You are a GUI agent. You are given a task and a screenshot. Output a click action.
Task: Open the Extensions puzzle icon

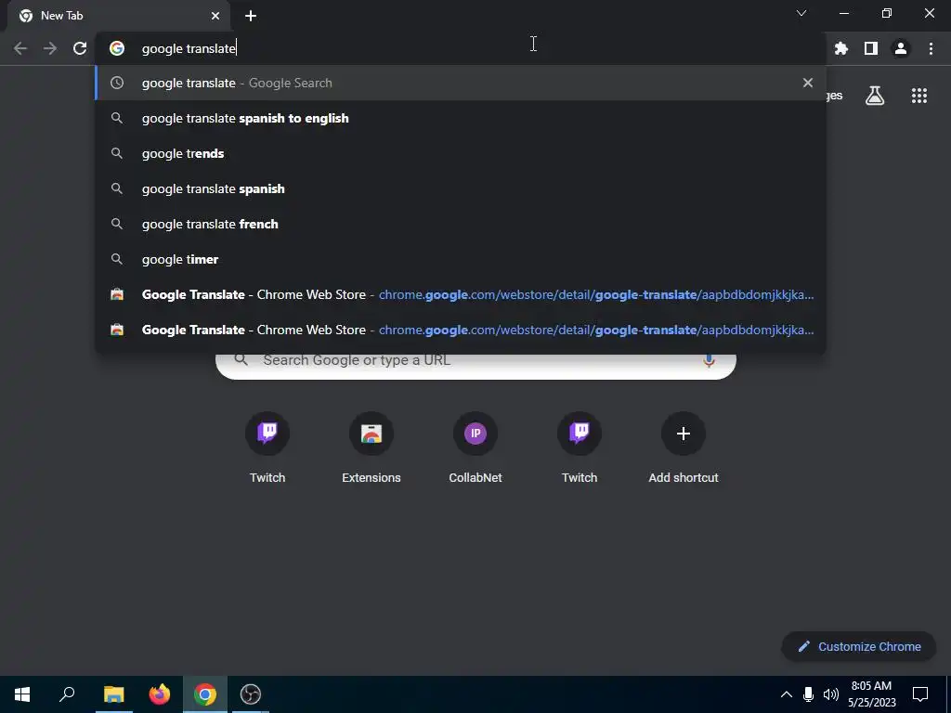pyautogui.click(x=841, y=48)
